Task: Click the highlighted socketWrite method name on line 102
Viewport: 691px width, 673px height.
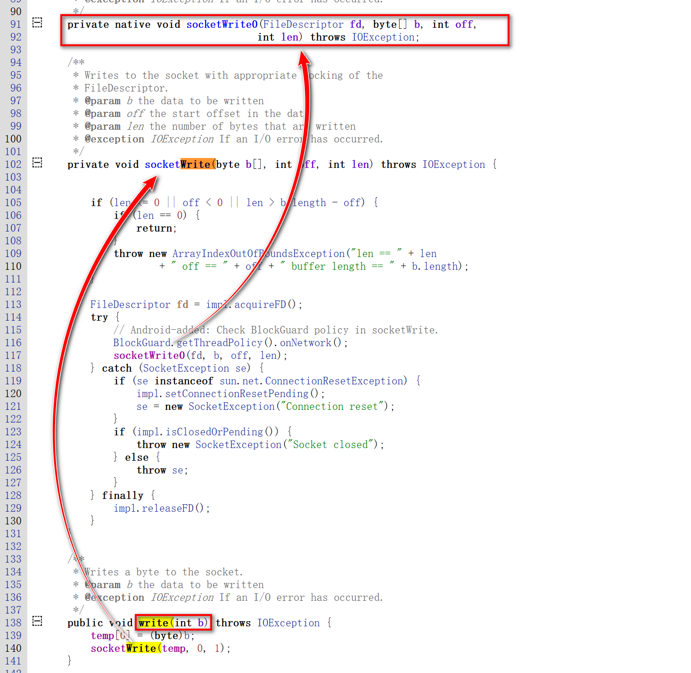Action: [179, 164]
